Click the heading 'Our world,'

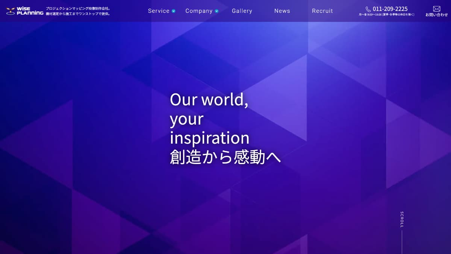point(209,100)
